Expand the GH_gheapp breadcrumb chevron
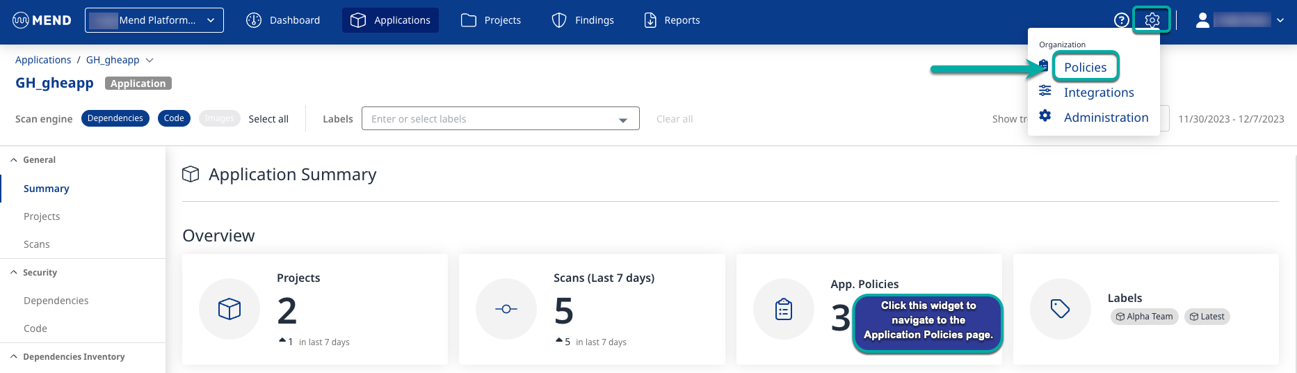The height and width of the screenshot is (373, 1297). pyautogui.click(x=150, y=61)
